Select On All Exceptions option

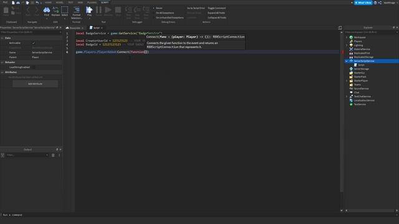(165, 13)
